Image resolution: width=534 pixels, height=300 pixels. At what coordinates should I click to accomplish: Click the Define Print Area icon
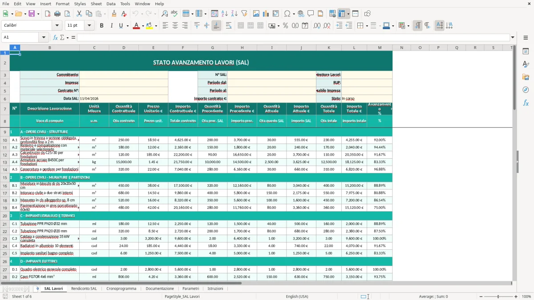coord(332,14)
